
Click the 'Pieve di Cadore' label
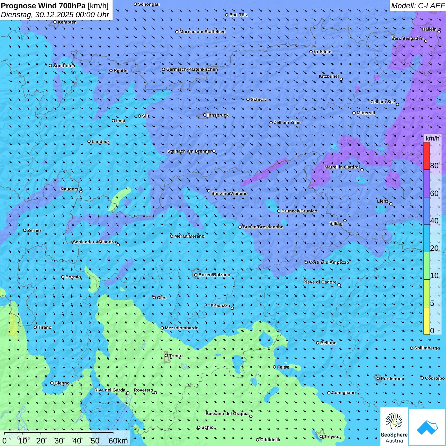coord(320,282)
